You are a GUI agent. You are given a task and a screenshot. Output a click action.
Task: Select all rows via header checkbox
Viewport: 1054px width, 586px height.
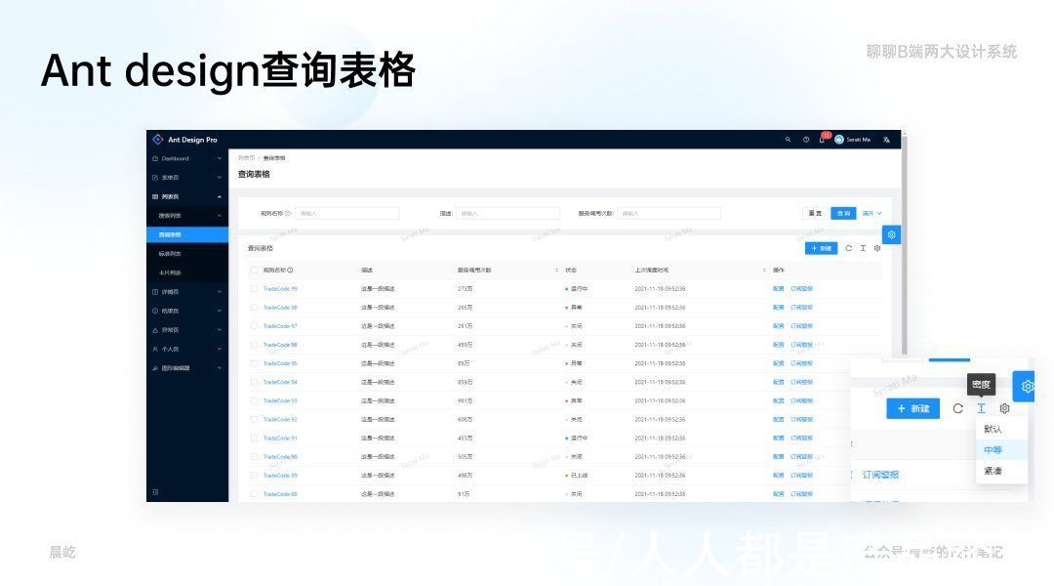coord(252,271)
